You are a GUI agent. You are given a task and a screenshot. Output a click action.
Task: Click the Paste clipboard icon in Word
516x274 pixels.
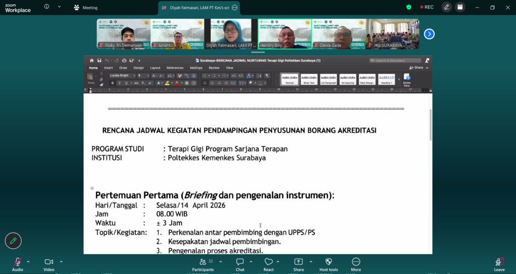tap(90, 77)
